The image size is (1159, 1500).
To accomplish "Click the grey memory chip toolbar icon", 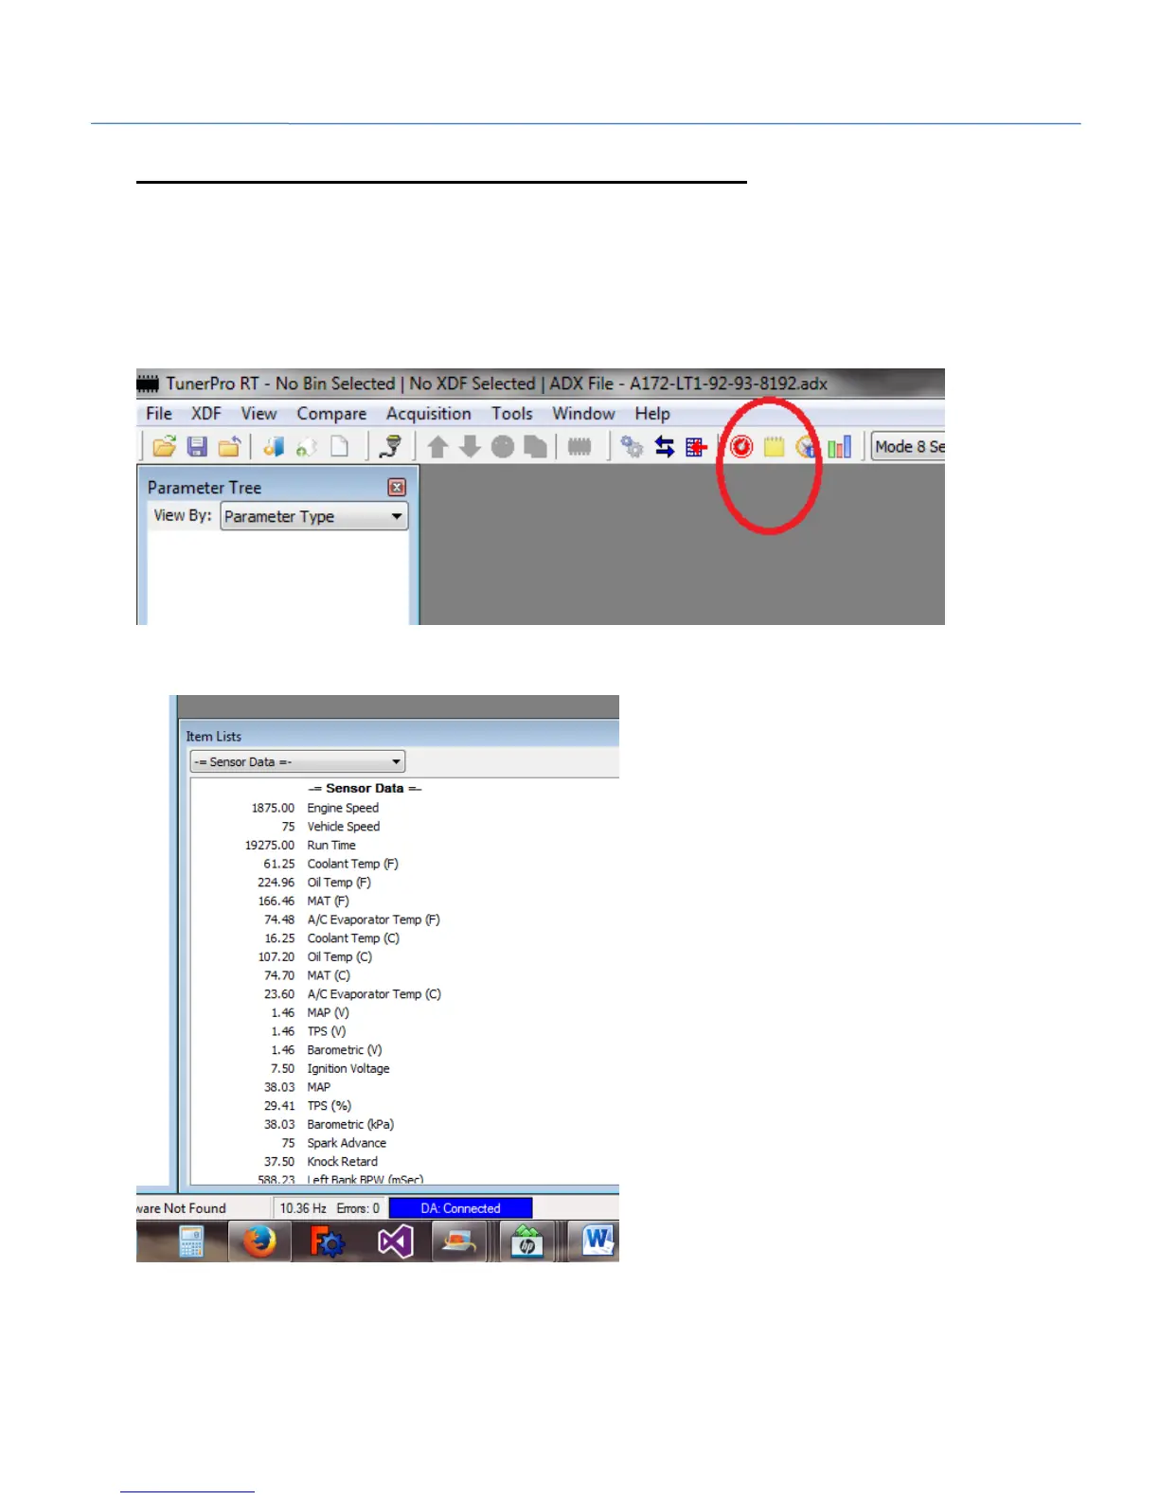I will coord(579,447).
